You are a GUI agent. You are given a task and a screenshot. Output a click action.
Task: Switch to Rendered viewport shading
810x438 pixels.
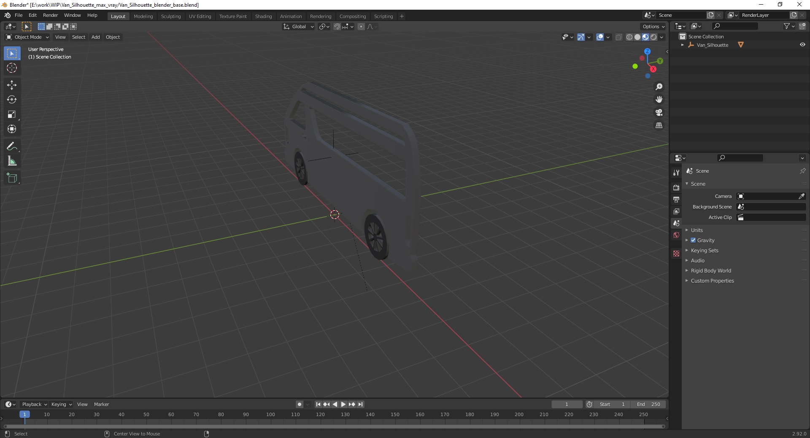pos(653,37)
